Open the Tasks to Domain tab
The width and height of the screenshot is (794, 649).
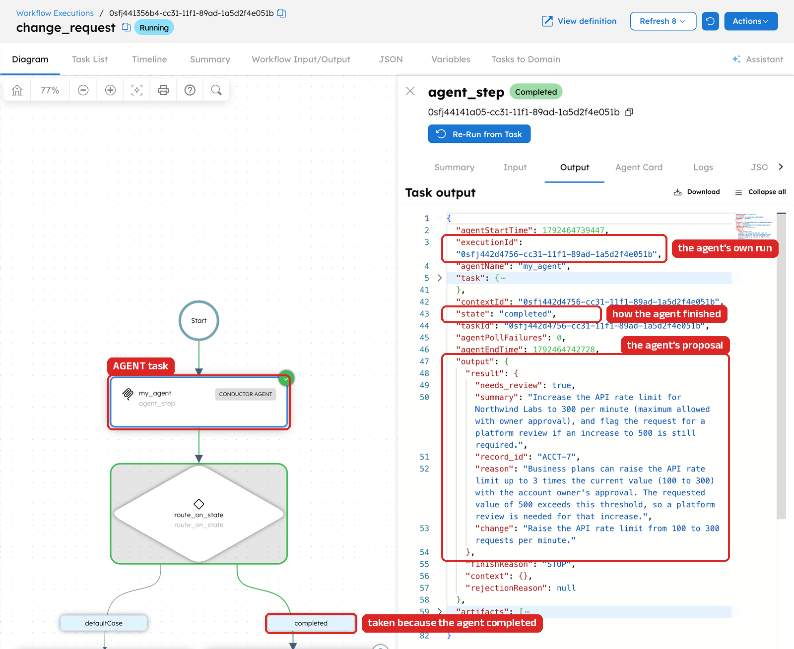tap(526, 59)
